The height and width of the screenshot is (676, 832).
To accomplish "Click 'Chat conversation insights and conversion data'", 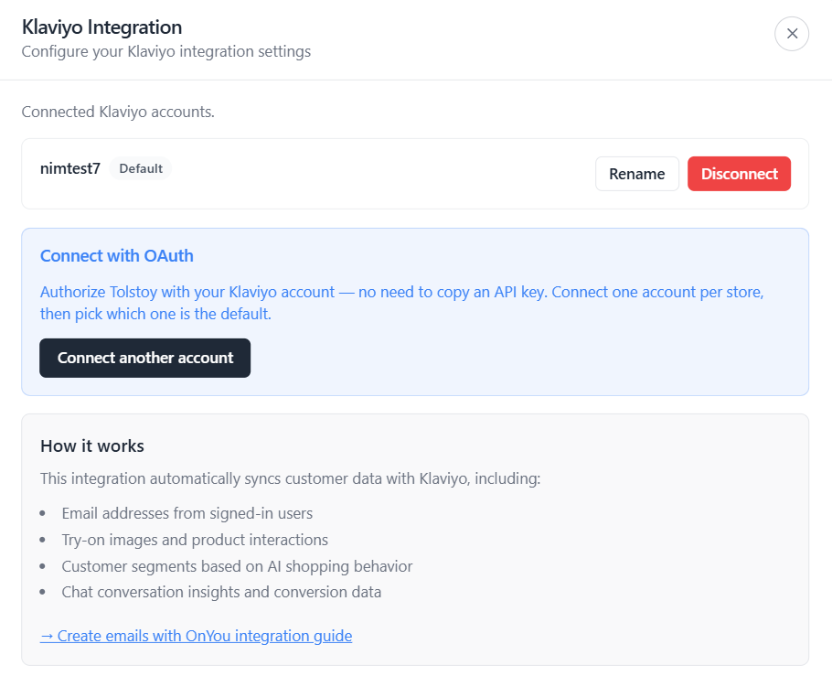I will [221, 592].
